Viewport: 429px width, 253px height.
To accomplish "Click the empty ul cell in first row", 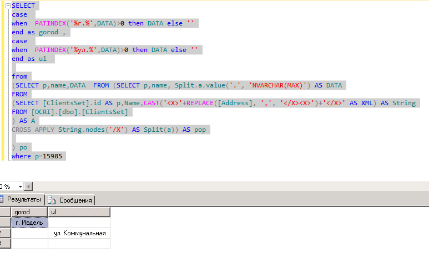I will click(79, 223).
